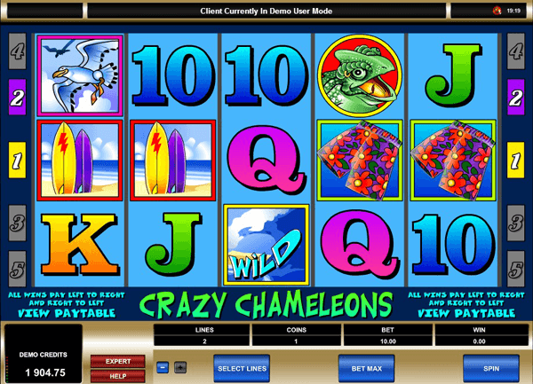533x384 pixels.
Task: Increase coin size with plus button
Action: tap(180, 367)
